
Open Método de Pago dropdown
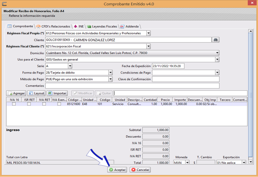(x=110, y=79)
